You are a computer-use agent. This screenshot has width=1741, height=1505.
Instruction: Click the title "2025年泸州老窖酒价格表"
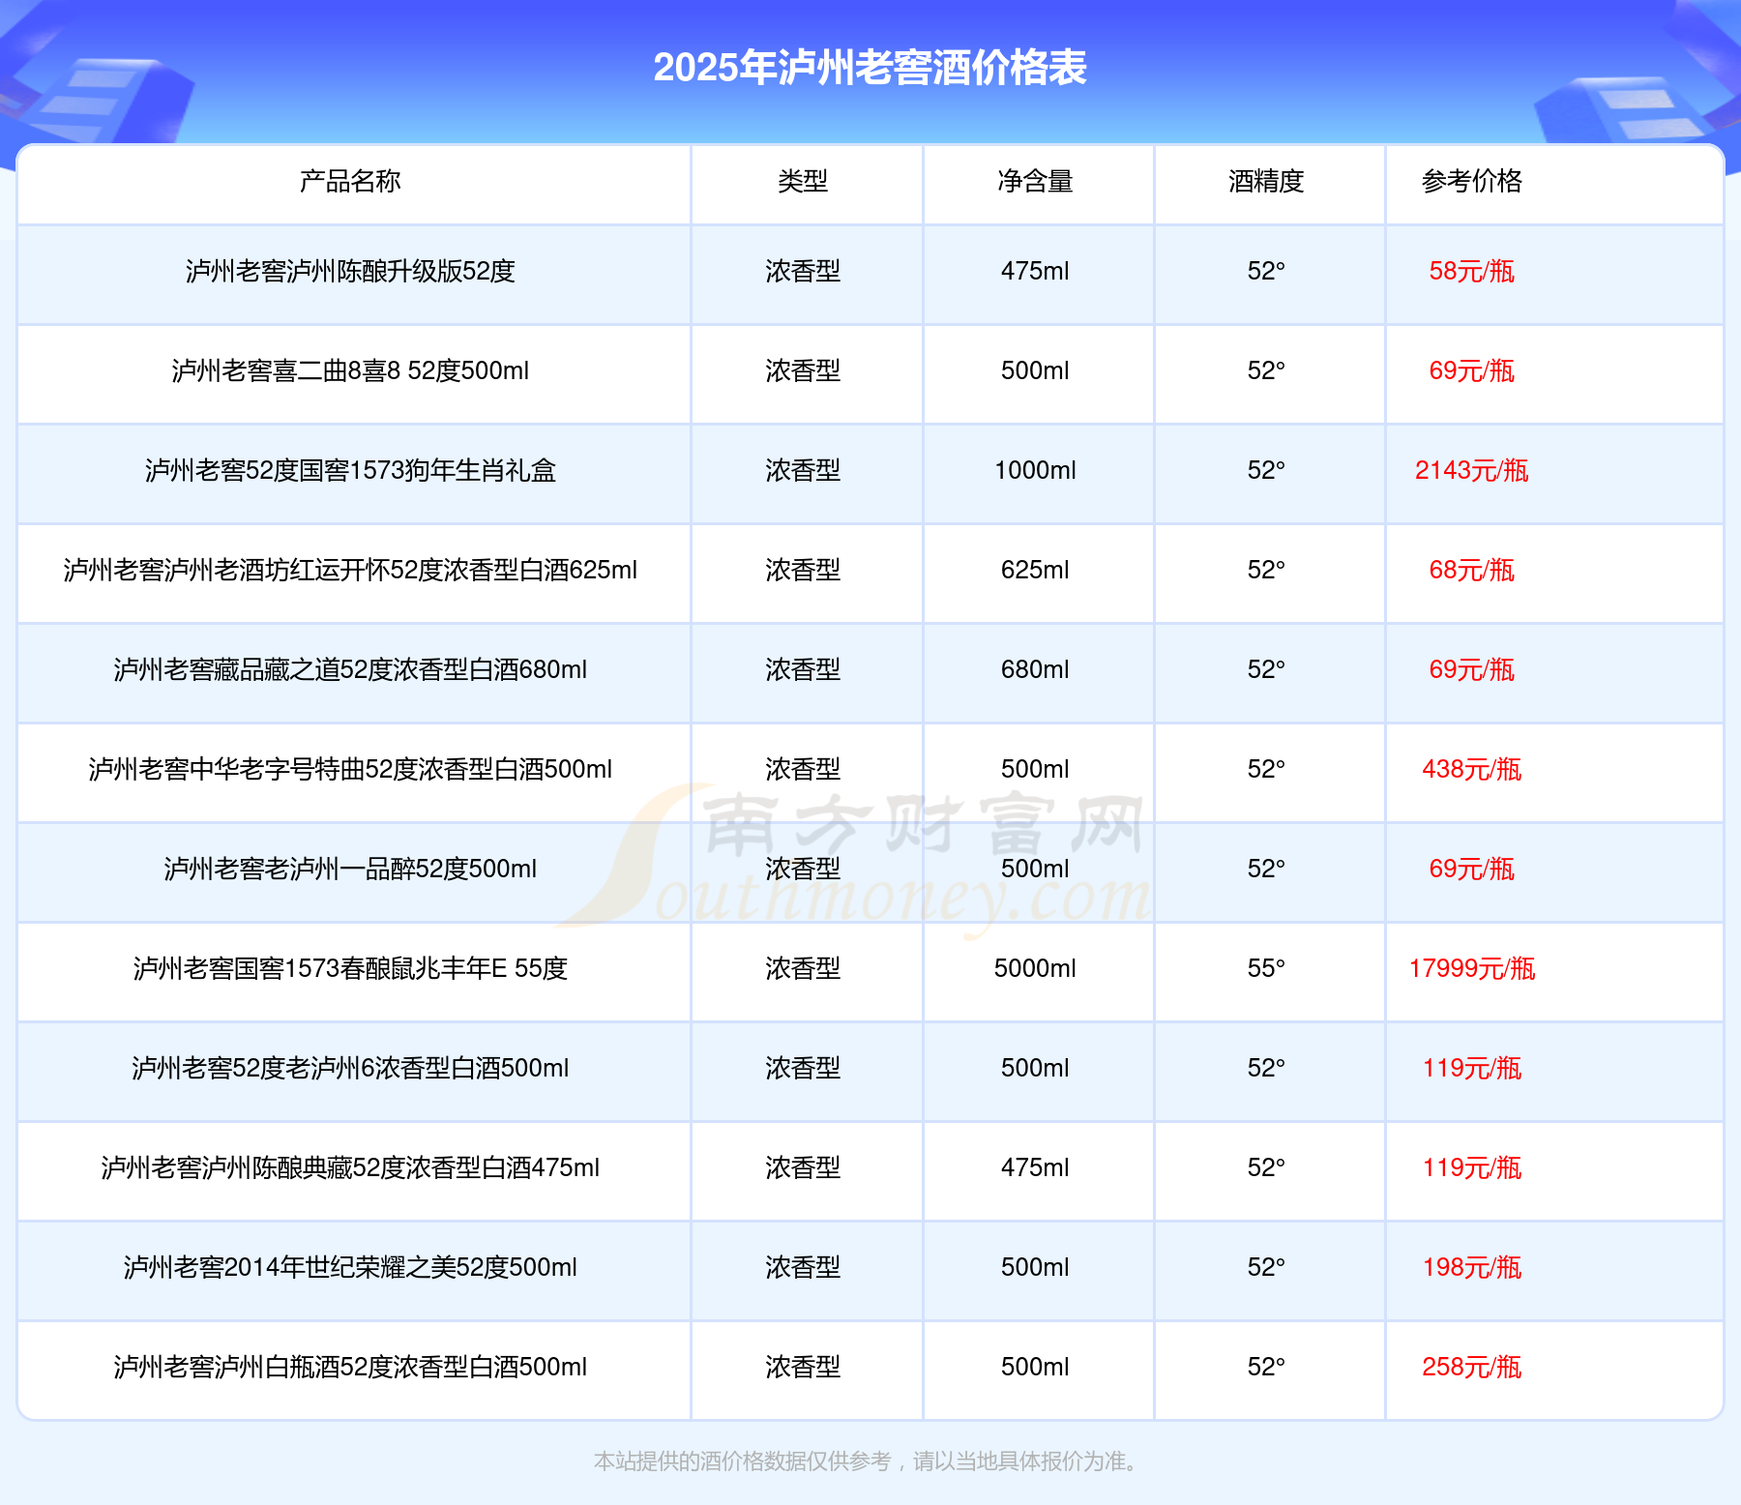pyautogui.click(x=870, y=68)
